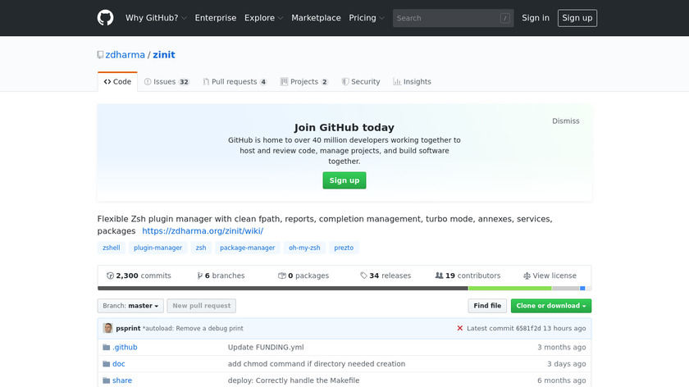Click the dark gray language bar segment
Viewport: 689px width, 387px height.
pos(282,289)
